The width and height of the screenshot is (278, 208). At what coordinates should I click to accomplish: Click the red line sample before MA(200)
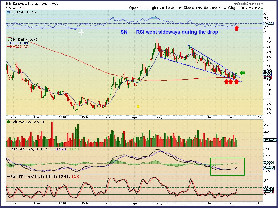click(8, 46)
